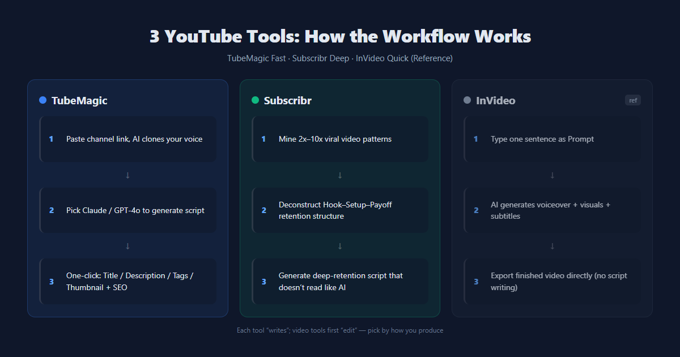Click 'Paste channel link, AI clones your voice' step
Screen dimensions: 680x357
click(128, 139)
